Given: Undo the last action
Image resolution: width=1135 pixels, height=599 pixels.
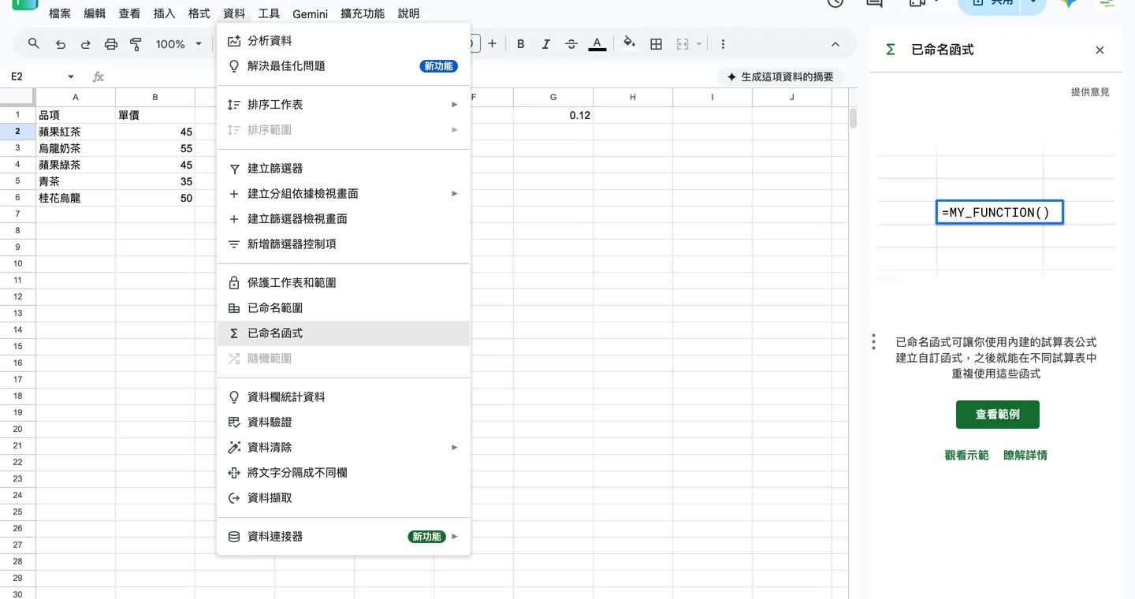Looking at the screenshot, I should (x=60, y=44).
